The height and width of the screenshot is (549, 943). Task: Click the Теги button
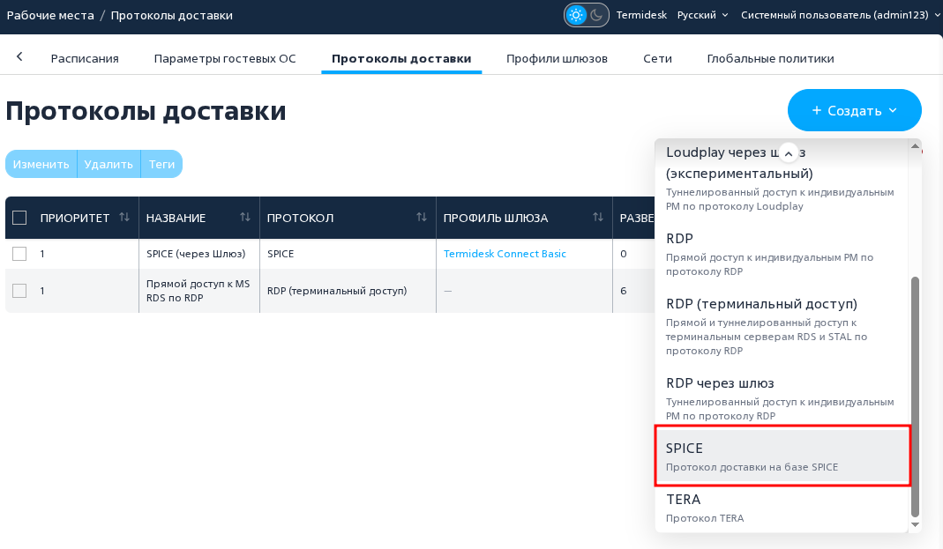point(161,164)
